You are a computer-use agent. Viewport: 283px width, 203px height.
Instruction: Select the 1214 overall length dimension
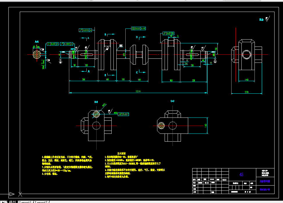[x=138, y=91]
